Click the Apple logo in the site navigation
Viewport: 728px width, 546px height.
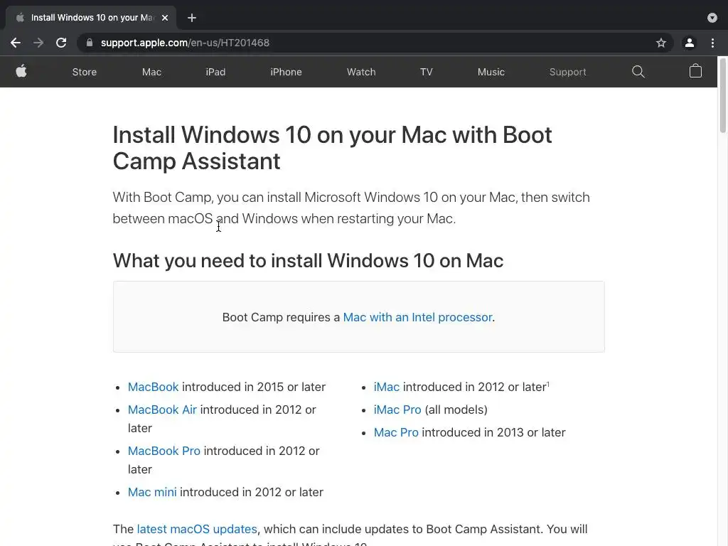[x=21, y=72]
